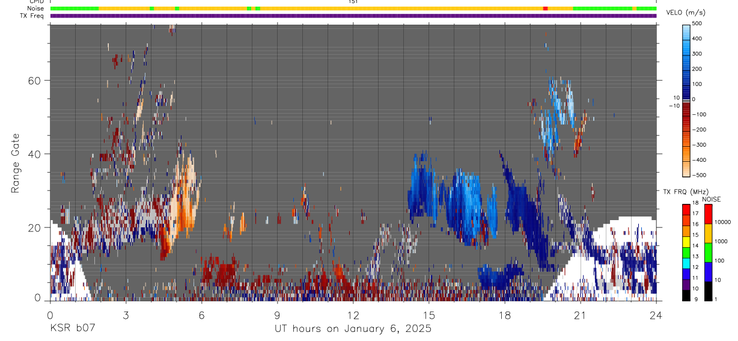Click the TX frequency scale value 9

point(695,300)
